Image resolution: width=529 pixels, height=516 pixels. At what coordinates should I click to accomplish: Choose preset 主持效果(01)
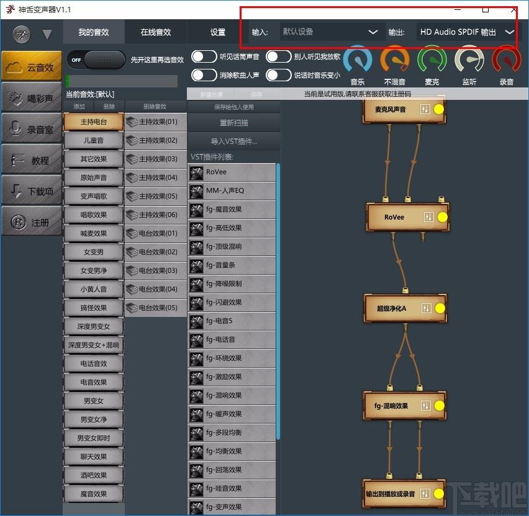(x=155, y=122)
